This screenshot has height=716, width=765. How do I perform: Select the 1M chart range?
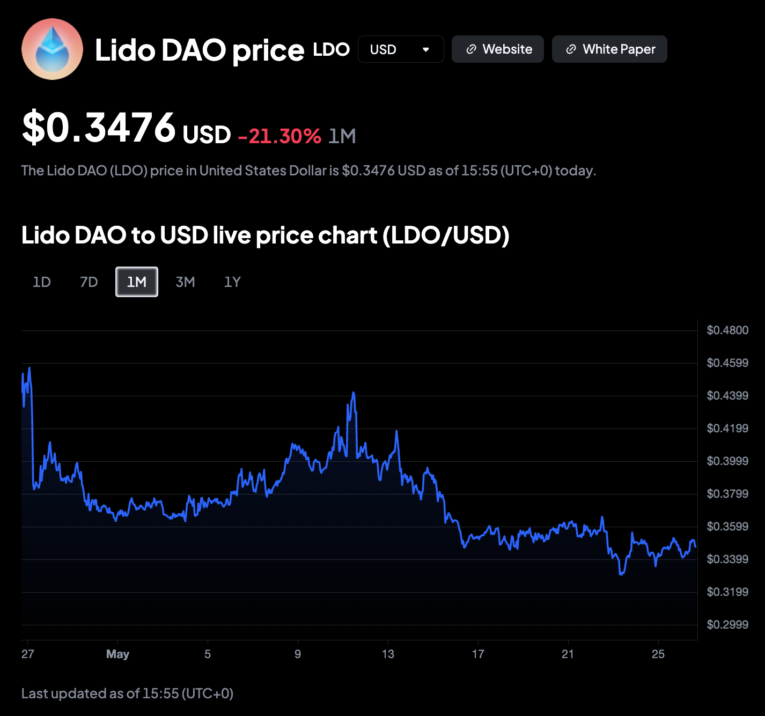pos(137,282)
